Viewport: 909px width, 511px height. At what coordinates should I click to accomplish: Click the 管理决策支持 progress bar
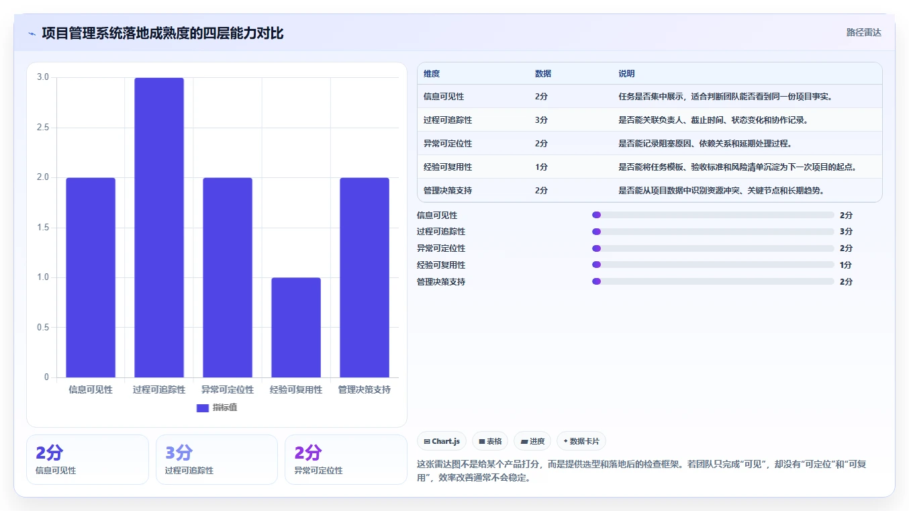pyautogui.click(x=713, y=281)
